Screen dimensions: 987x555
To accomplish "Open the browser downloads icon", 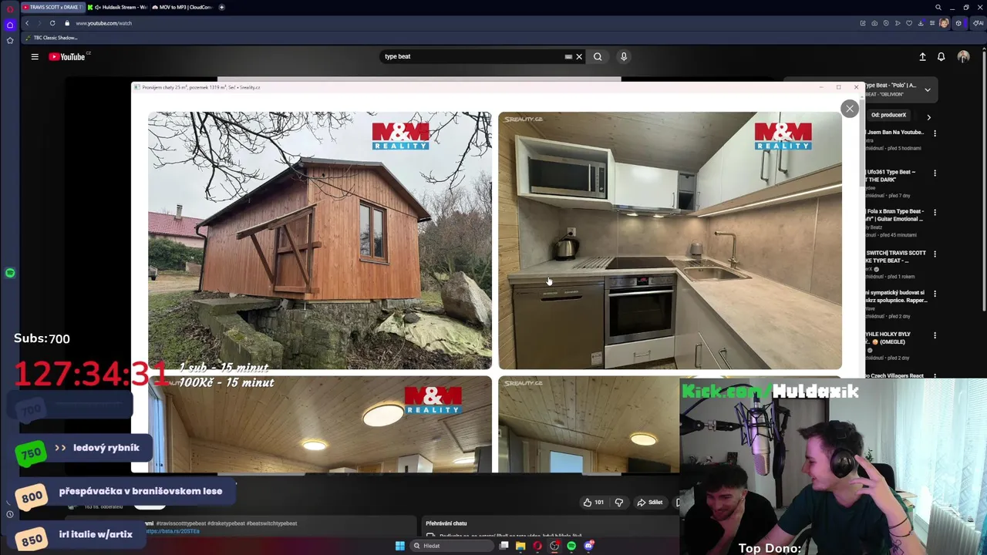I will click(x=921, y=23).
